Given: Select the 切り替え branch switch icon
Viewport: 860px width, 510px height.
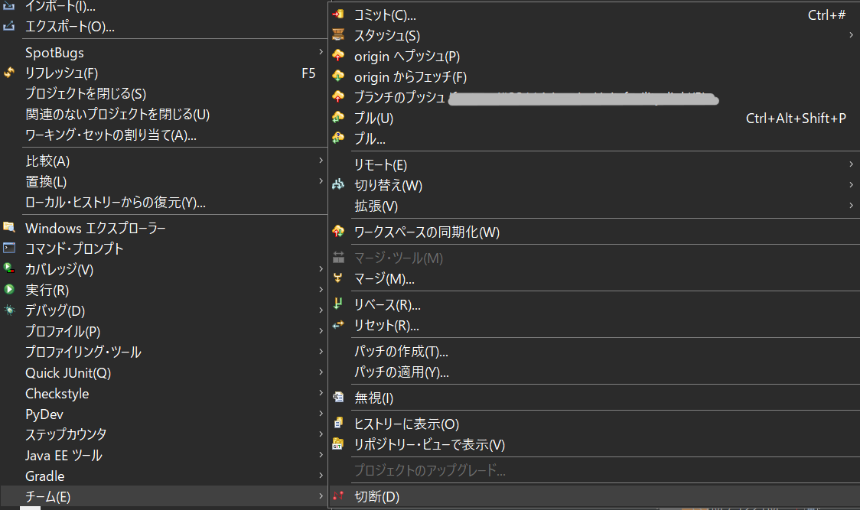Looking at the screenshot, I should 337,185.
